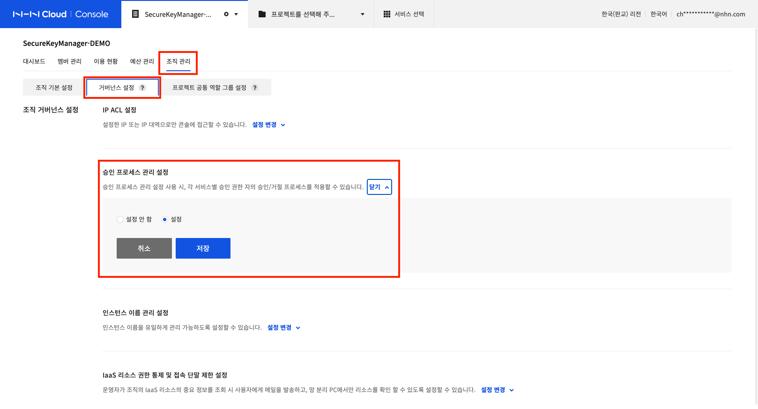Click the 인스턴스 이름 관리 설정 heading
Viewport: 758px width, 409px height.
coord(135,312)
